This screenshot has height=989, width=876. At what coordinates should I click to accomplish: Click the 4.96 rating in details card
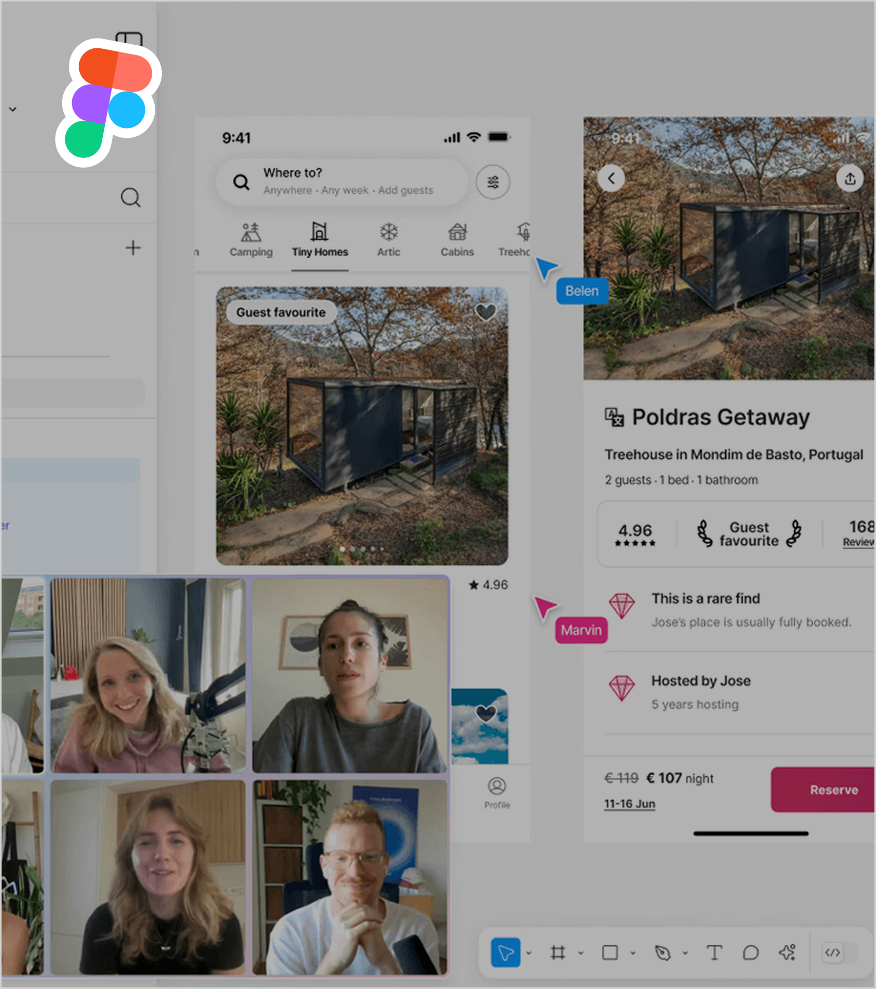click(x=635, y=534)
